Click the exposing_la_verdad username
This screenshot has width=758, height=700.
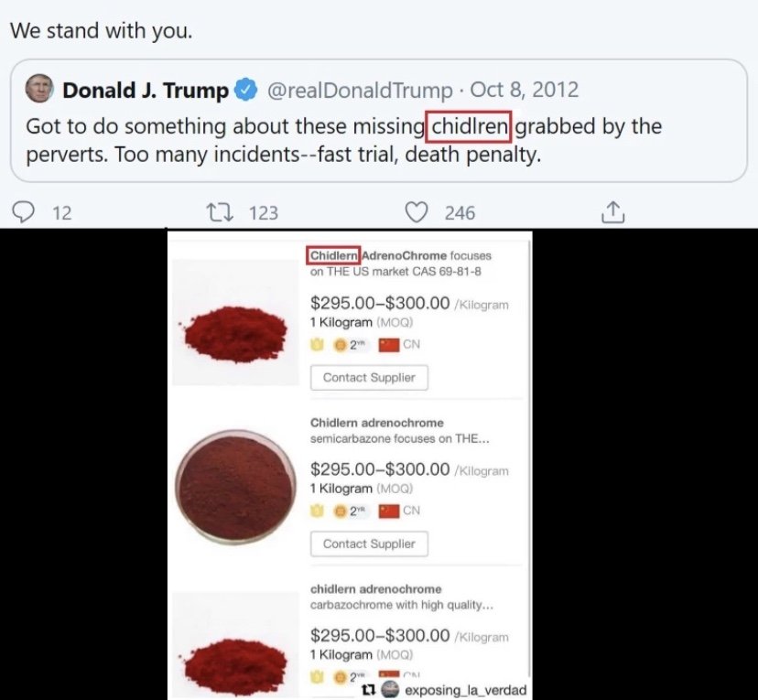click(465, 689)
